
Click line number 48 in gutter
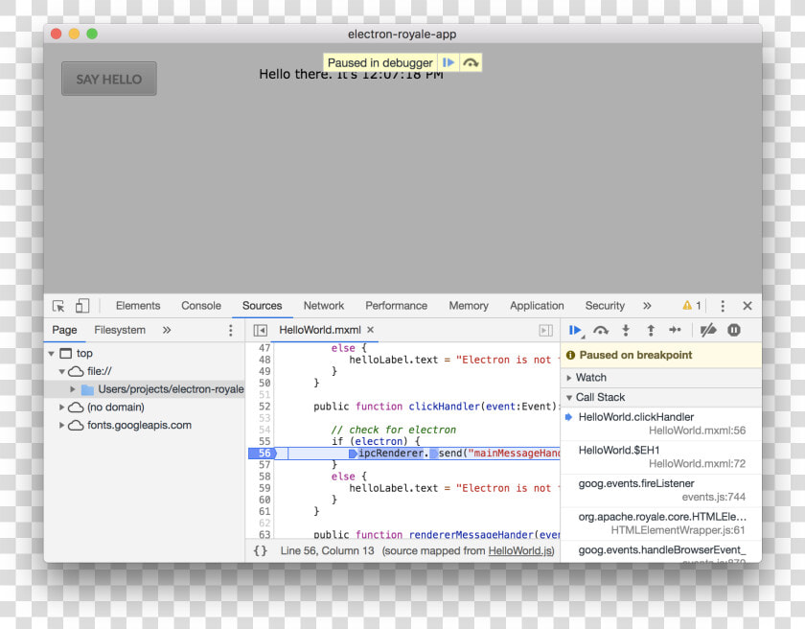264,360
